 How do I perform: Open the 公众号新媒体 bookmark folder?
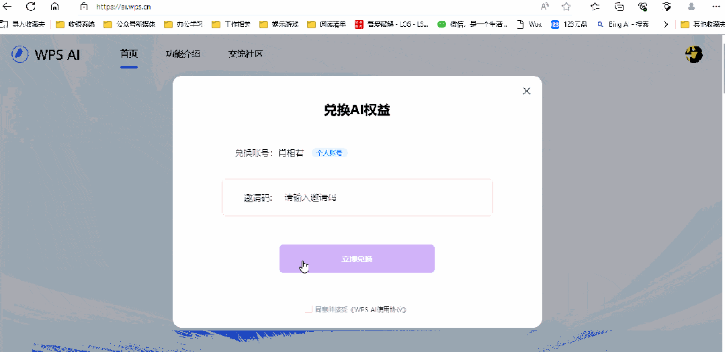click(130, 24)
